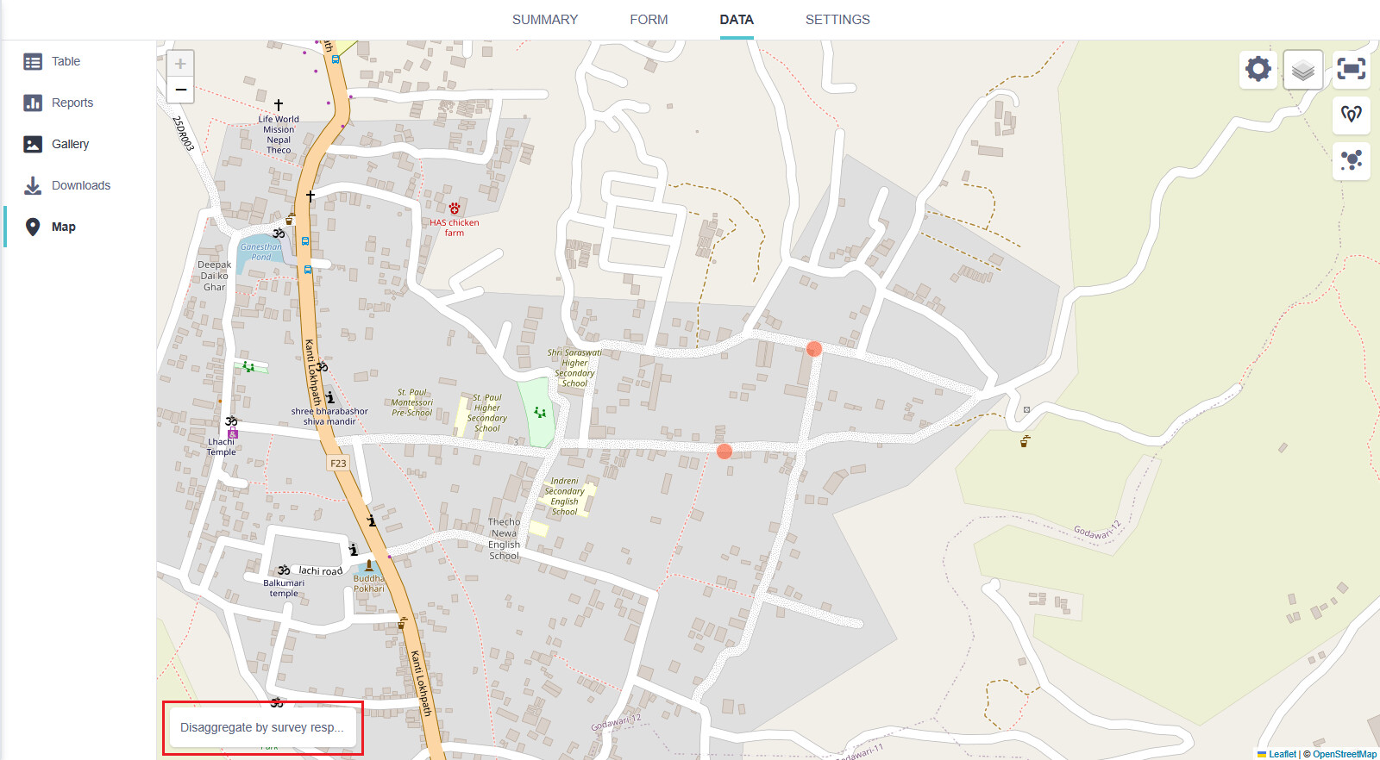Click the northern red submission marker
1380x760 pixels.
point(814,349)
